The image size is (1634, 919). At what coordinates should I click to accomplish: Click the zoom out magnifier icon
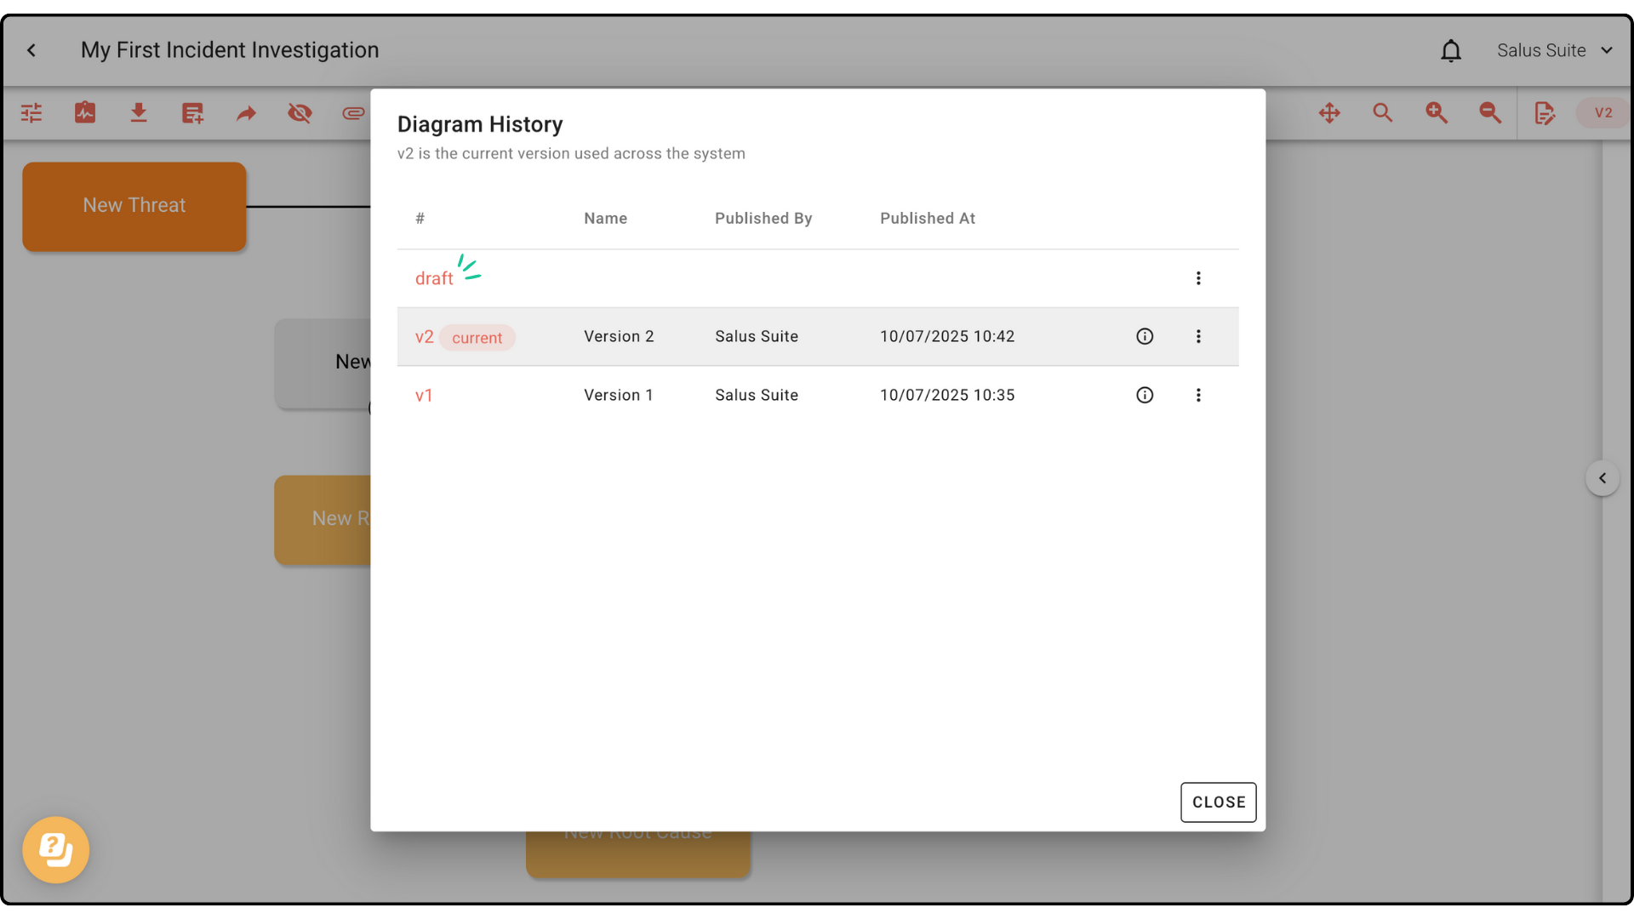[1490, 113]
